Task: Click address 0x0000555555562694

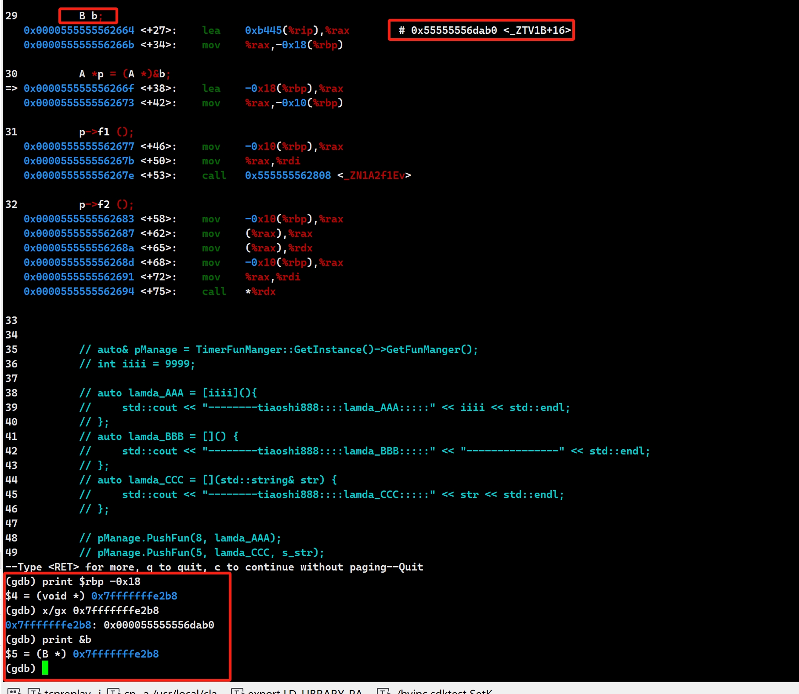Action: coord(79,291)
